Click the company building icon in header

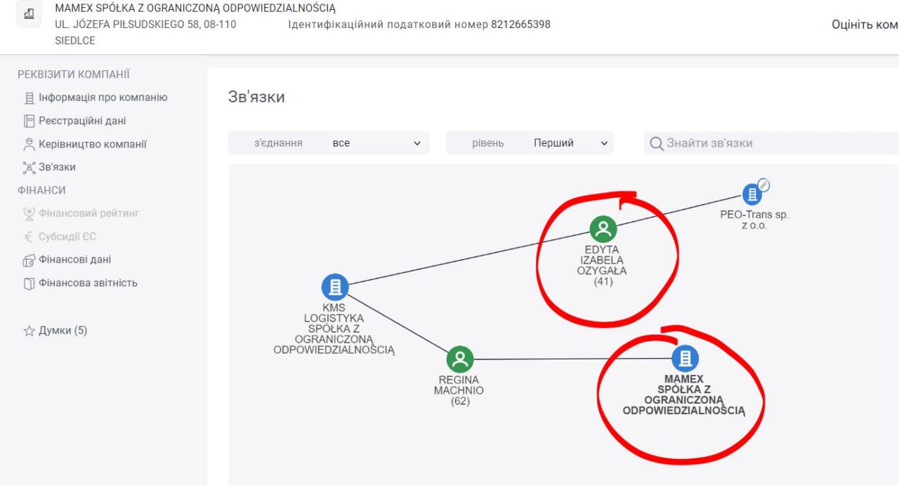[29, 15]
